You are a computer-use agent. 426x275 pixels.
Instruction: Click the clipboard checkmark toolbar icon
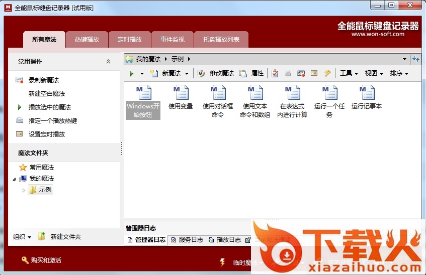pyautogui.click(x=275, y=73)
